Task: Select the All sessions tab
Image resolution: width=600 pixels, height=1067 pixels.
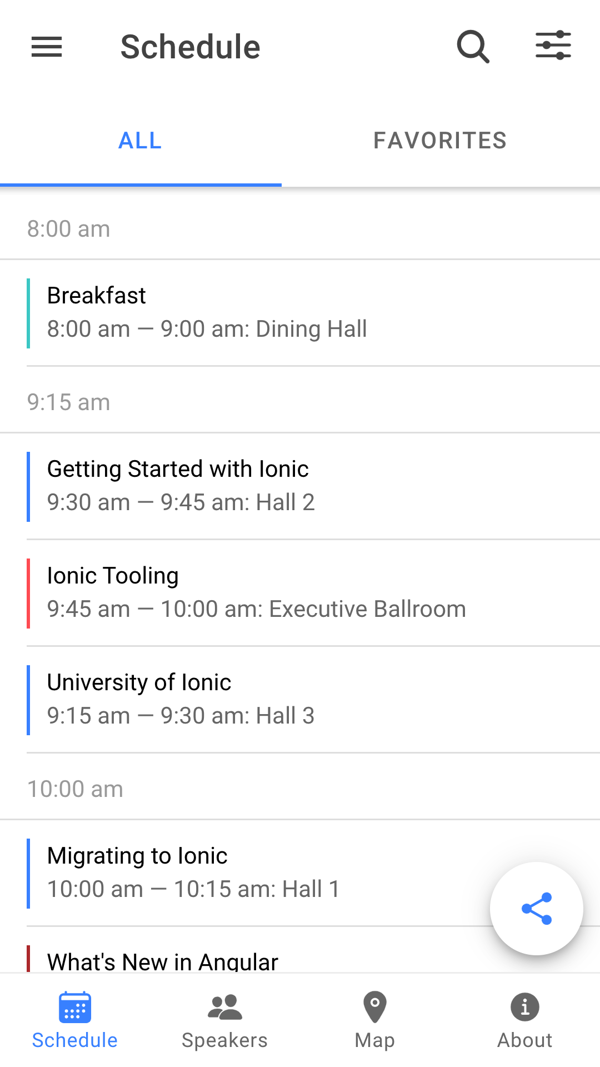Action: 141,141
